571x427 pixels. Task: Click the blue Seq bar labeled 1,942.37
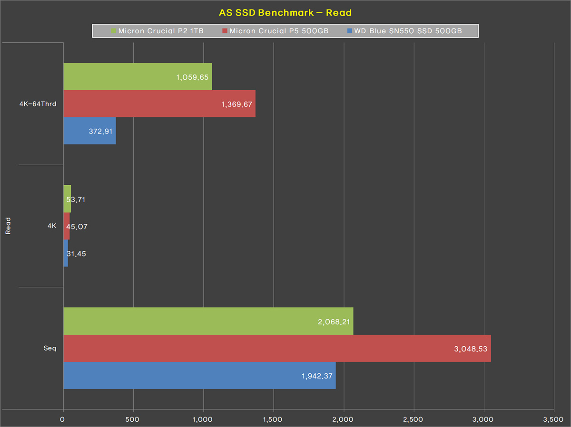pos(199,375)
